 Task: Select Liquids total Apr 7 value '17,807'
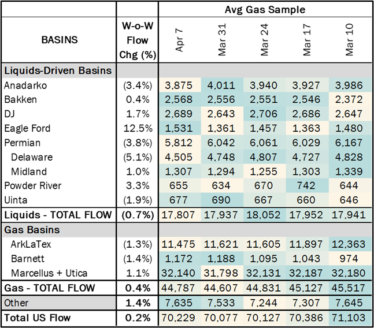click(179, 215)
